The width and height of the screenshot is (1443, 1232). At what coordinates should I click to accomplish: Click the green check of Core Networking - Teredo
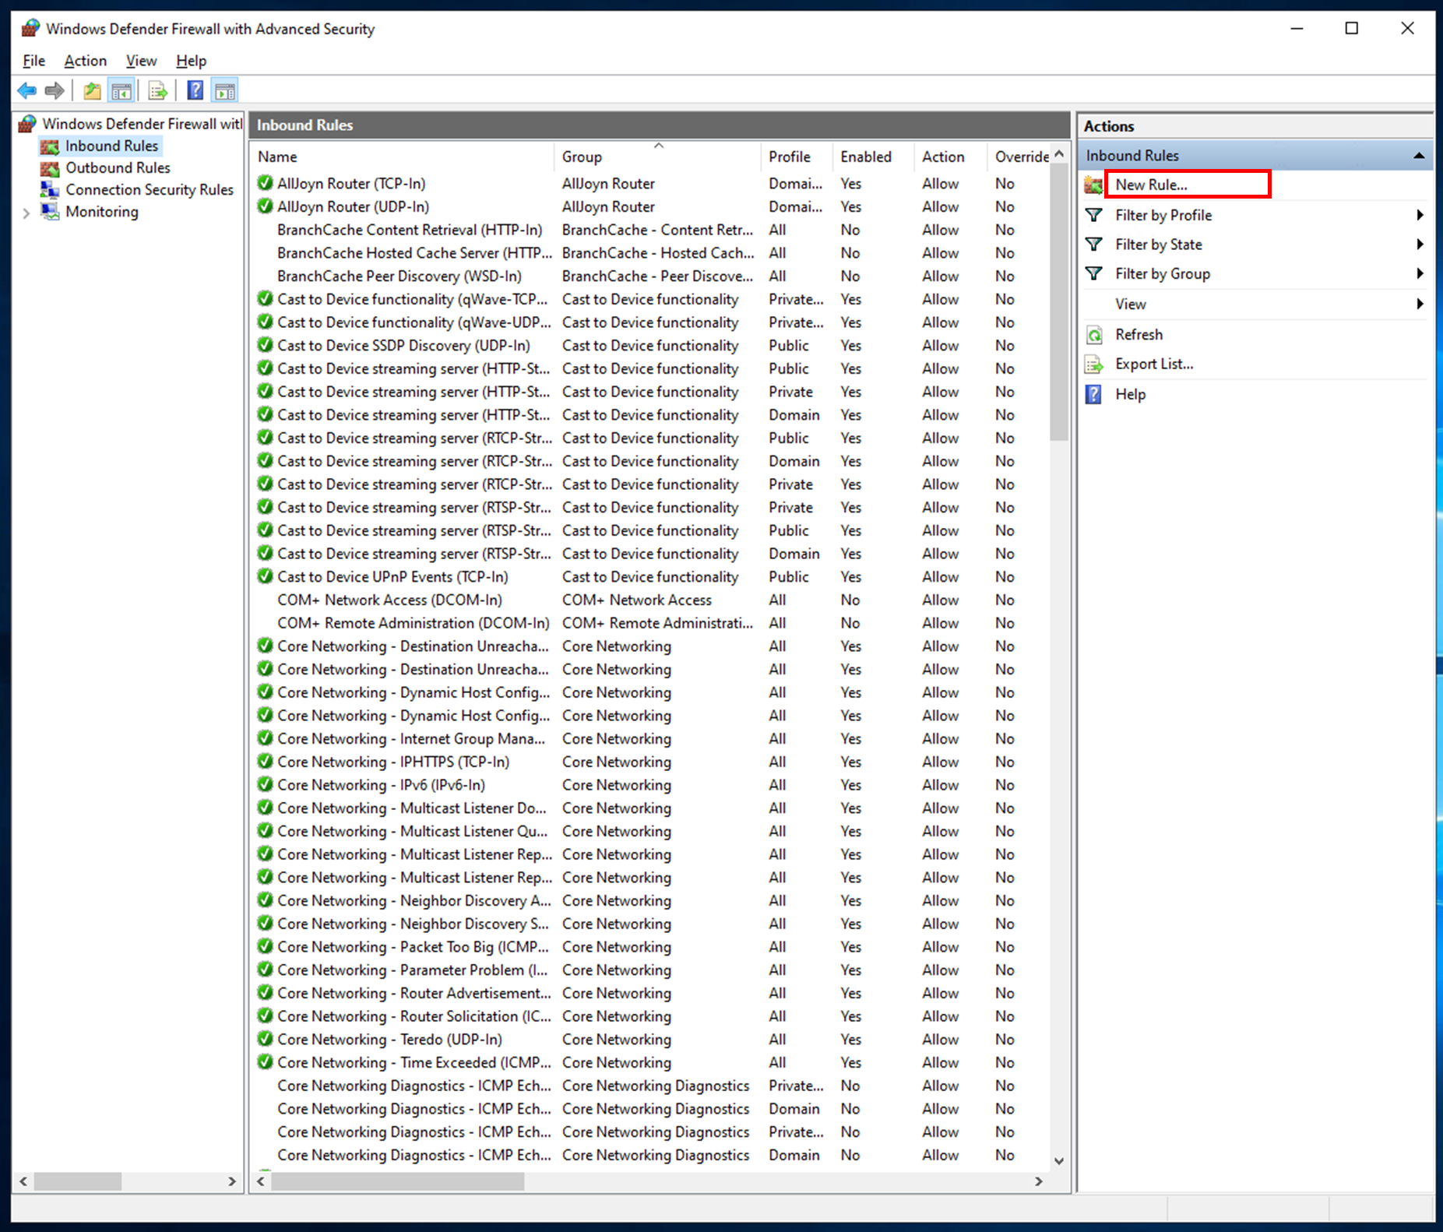coord(266,1040)
